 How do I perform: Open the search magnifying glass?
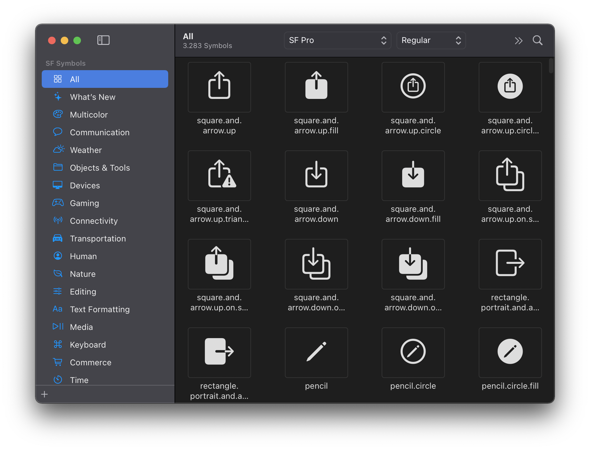click(537, 40)
